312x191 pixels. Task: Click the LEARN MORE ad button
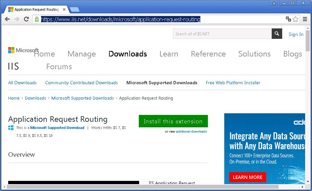click(x=248, y=177)
